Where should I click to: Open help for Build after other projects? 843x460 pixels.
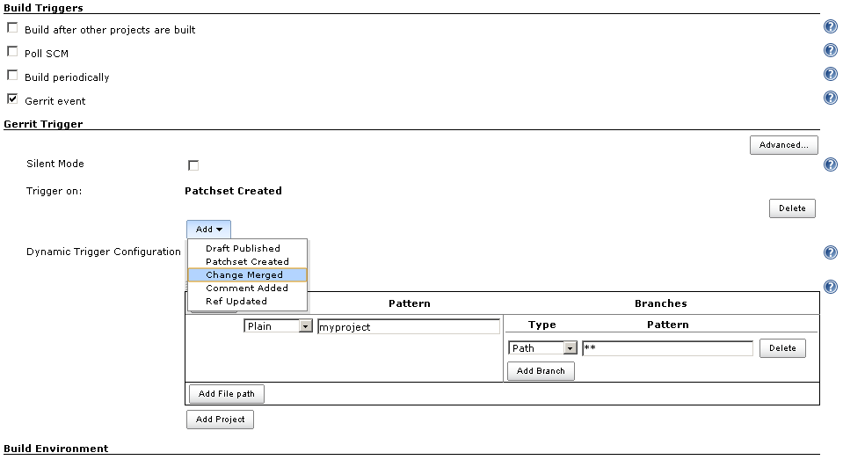coord(831,26)
